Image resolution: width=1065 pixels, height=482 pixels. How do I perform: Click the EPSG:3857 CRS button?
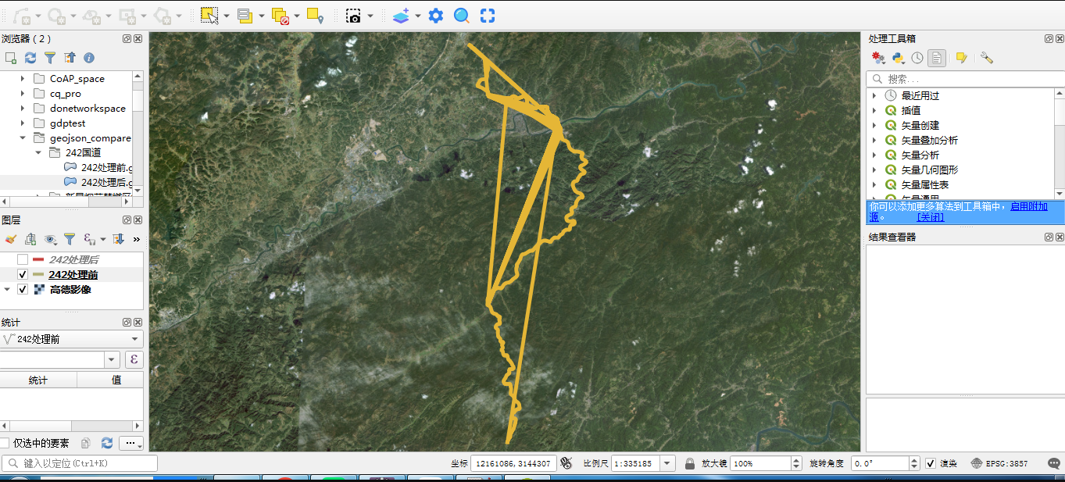(x=999, y=463)
